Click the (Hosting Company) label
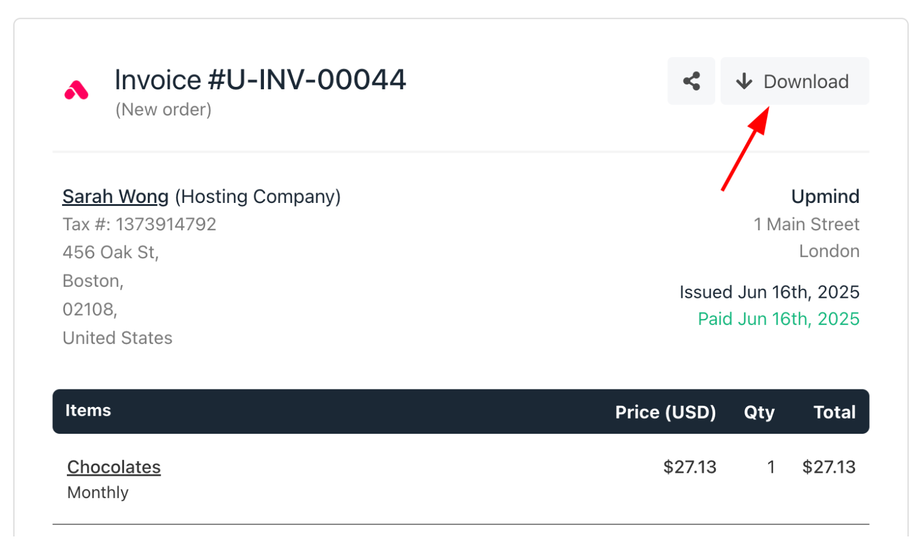Viewport: 922px width, 548px height. pyautogui.click(x=258, y=197)
